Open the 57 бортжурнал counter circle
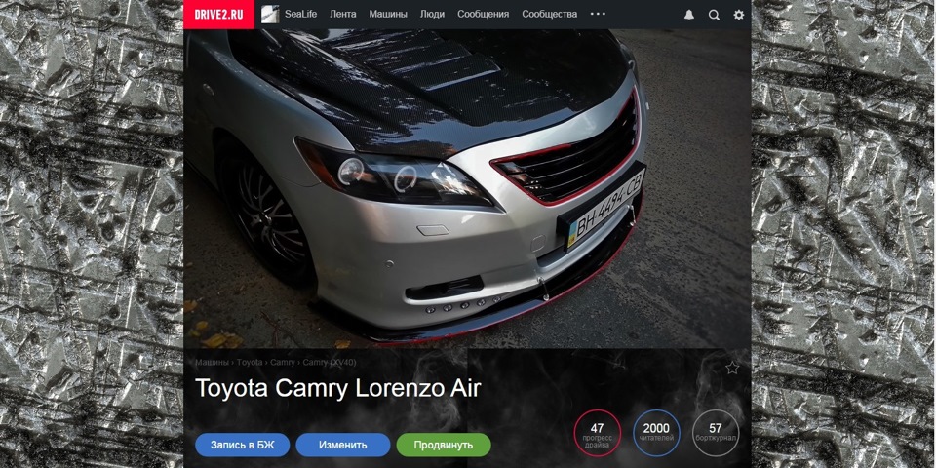936x468 pixels. pos(716,433)
